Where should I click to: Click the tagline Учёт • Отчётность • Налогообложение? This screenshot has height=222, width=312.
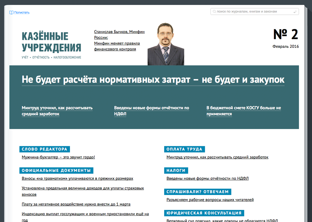coord(51,57)
